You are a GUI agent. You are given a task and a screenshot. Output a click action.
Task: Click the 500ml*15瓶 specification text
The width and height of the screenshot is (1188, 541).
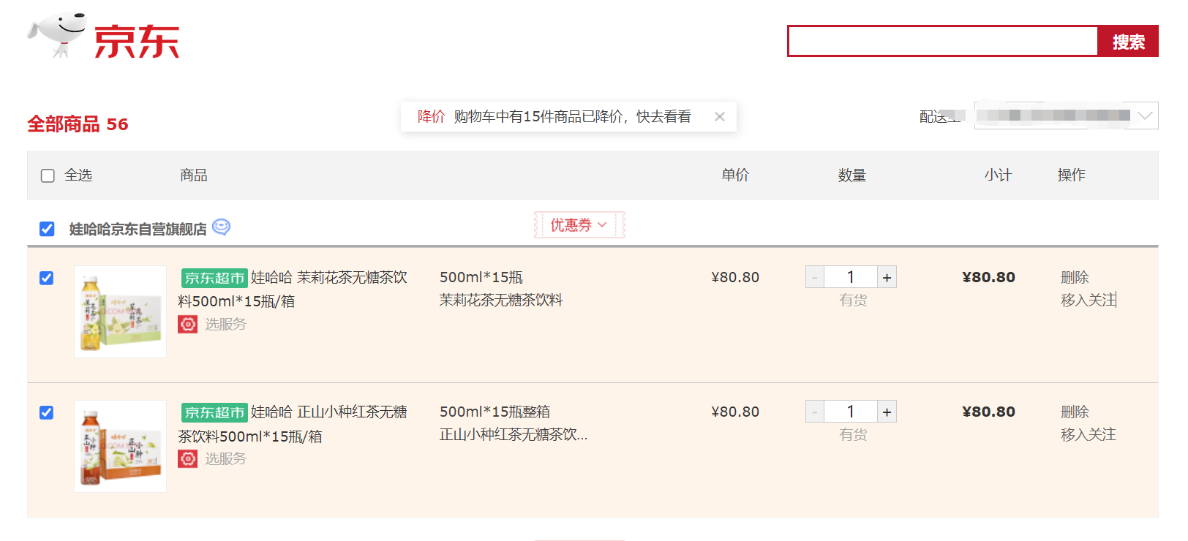click(481, 277)
